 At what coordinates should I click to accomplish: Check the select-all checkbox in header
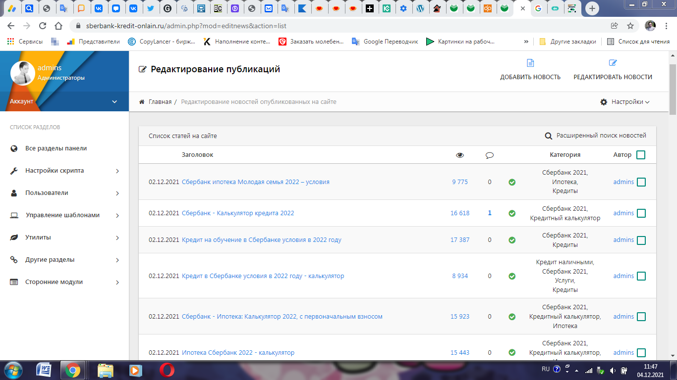641,155
